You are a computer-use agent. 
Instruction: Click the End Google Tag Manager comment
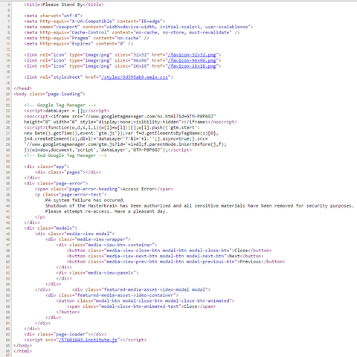pos(65,155)
